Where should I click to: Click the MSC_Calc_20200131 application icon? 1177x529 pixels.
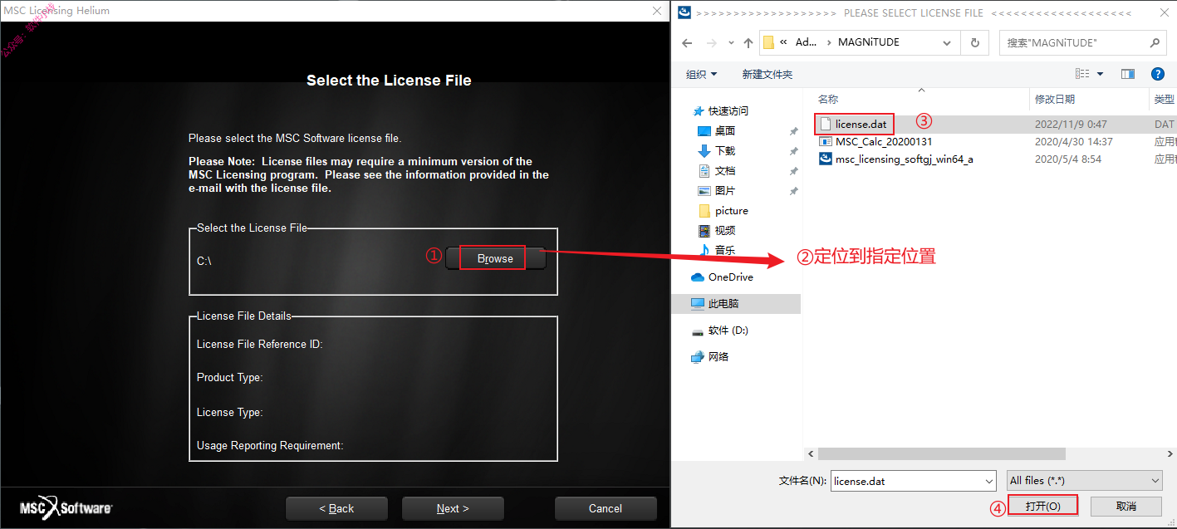click(x=826, y=142)
